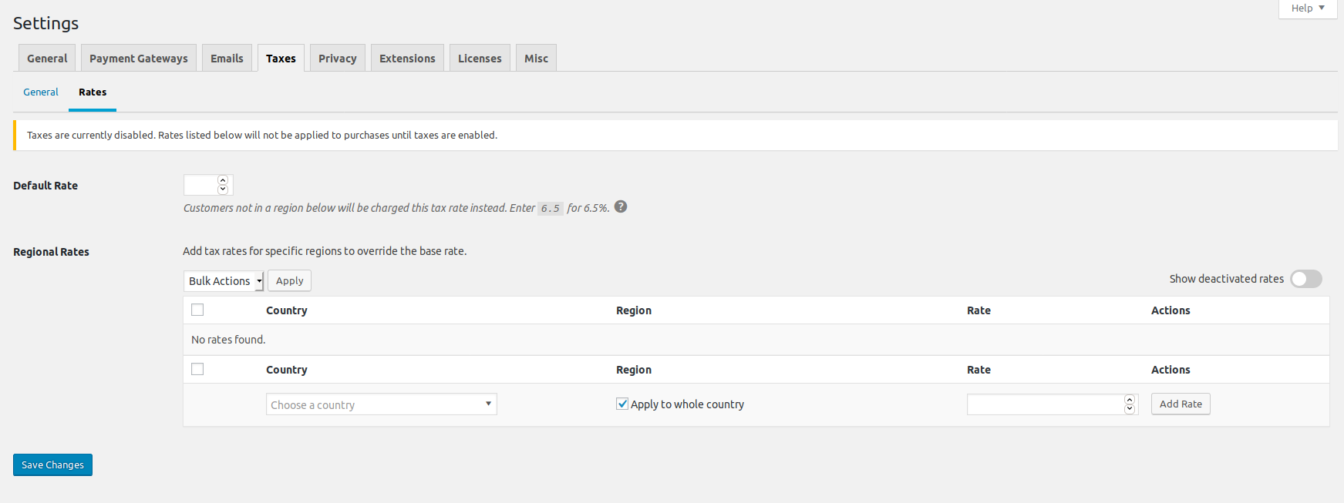This screenshot has height=503, width=1344.
Task: Check the select-all box in table header
Action: [x=197, y=310]
